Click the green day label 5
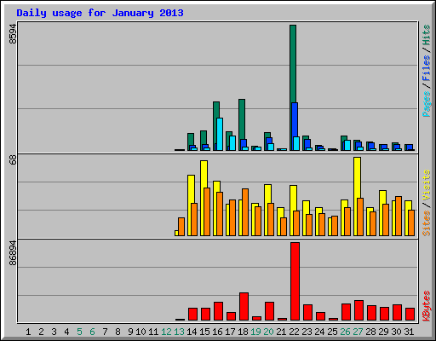436x341 pixels. tap(79, 332)
